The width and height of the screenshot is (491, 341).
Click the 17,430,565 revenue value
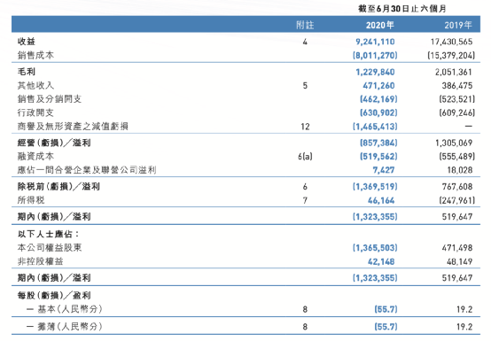(451, 42)
